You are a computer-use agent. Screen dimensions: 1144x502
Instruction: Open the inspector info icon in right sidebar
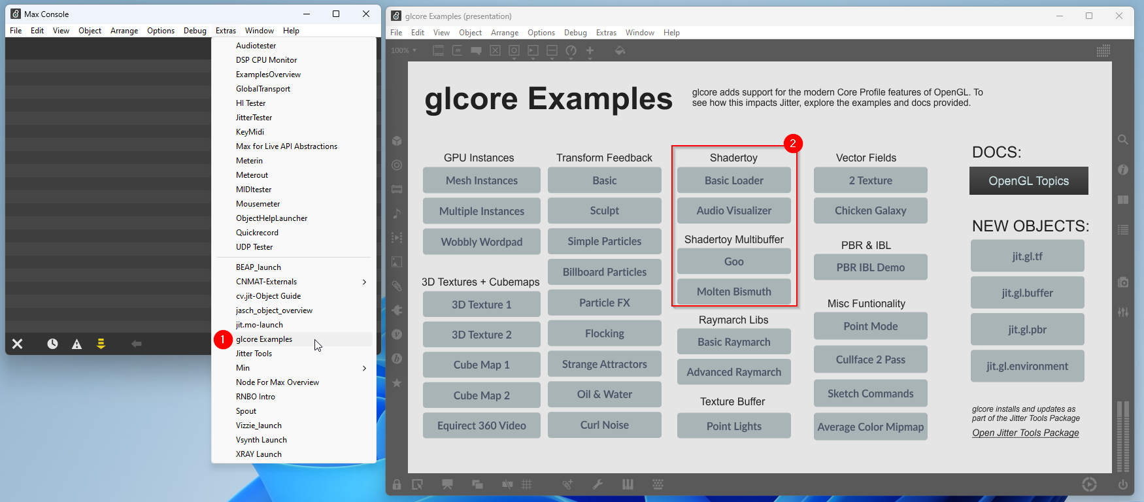[x=1123, y=170]
